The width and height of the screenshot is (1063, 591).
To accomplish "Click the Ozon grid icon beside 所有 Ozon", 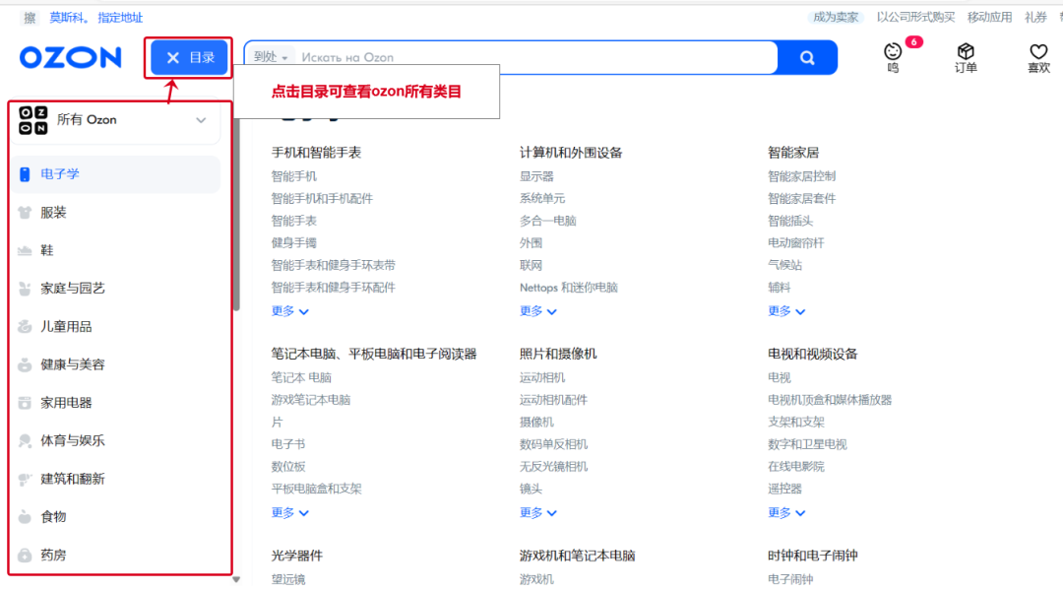I will (33, 120).
